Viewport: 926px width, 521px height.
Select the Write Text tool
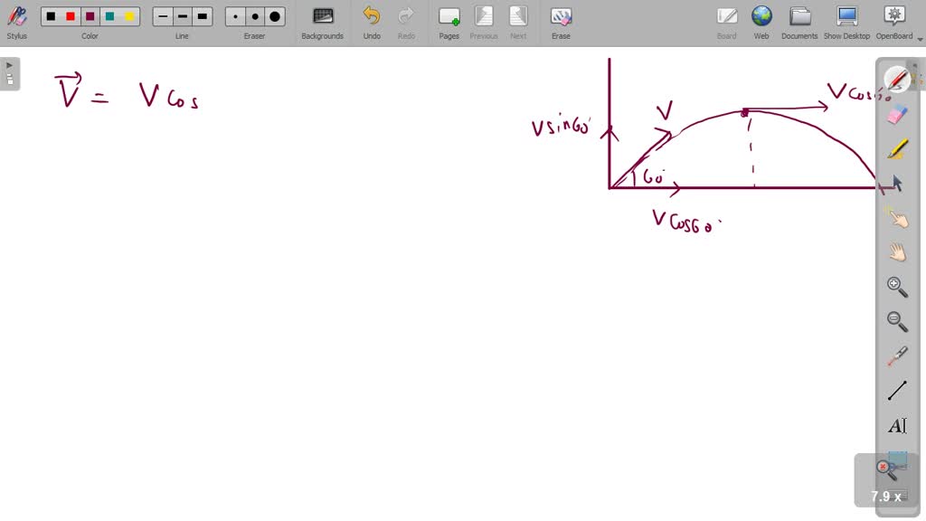coord(895,425)
